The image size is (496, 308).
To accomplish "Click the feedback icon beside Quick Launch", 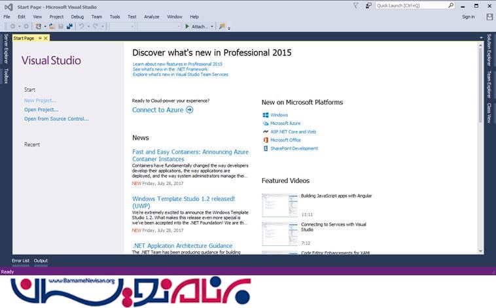I will click(368, 6).
